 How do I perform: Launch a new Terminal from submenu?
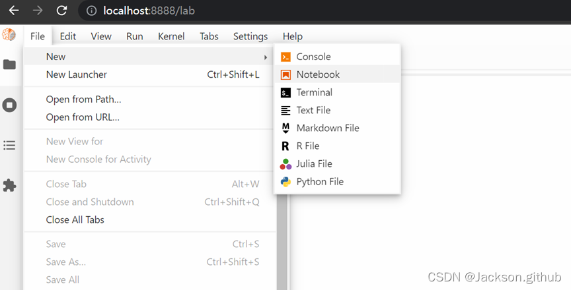[x=314, y=92]
